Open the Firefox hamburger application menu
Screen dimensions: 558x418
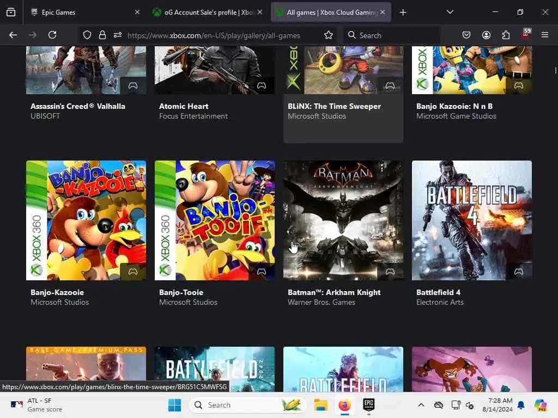point(545,35)
